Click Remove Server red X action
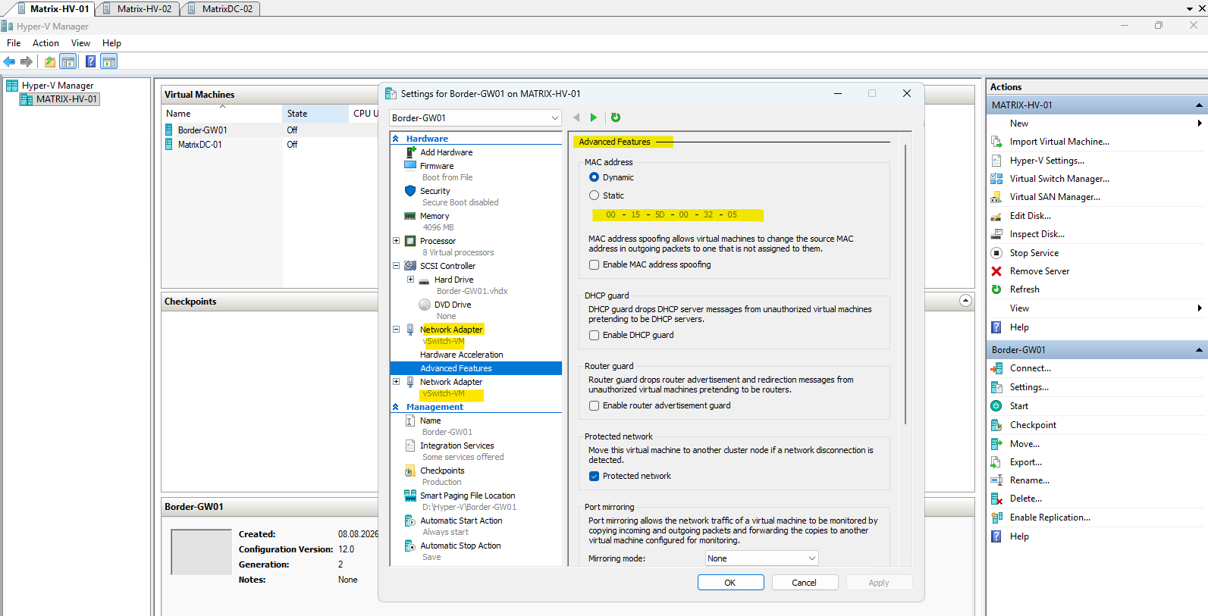Screen dimensions: 1208x616 coord(996,271)
